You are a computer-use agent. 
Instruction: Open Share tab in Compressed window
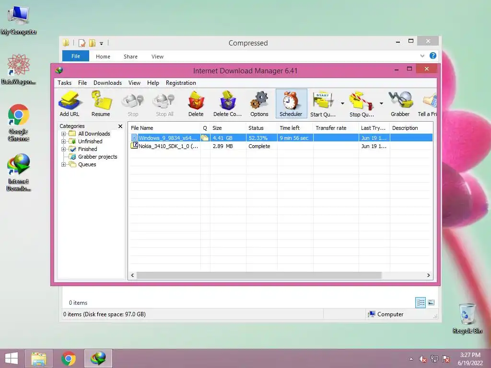pos(130,57)
